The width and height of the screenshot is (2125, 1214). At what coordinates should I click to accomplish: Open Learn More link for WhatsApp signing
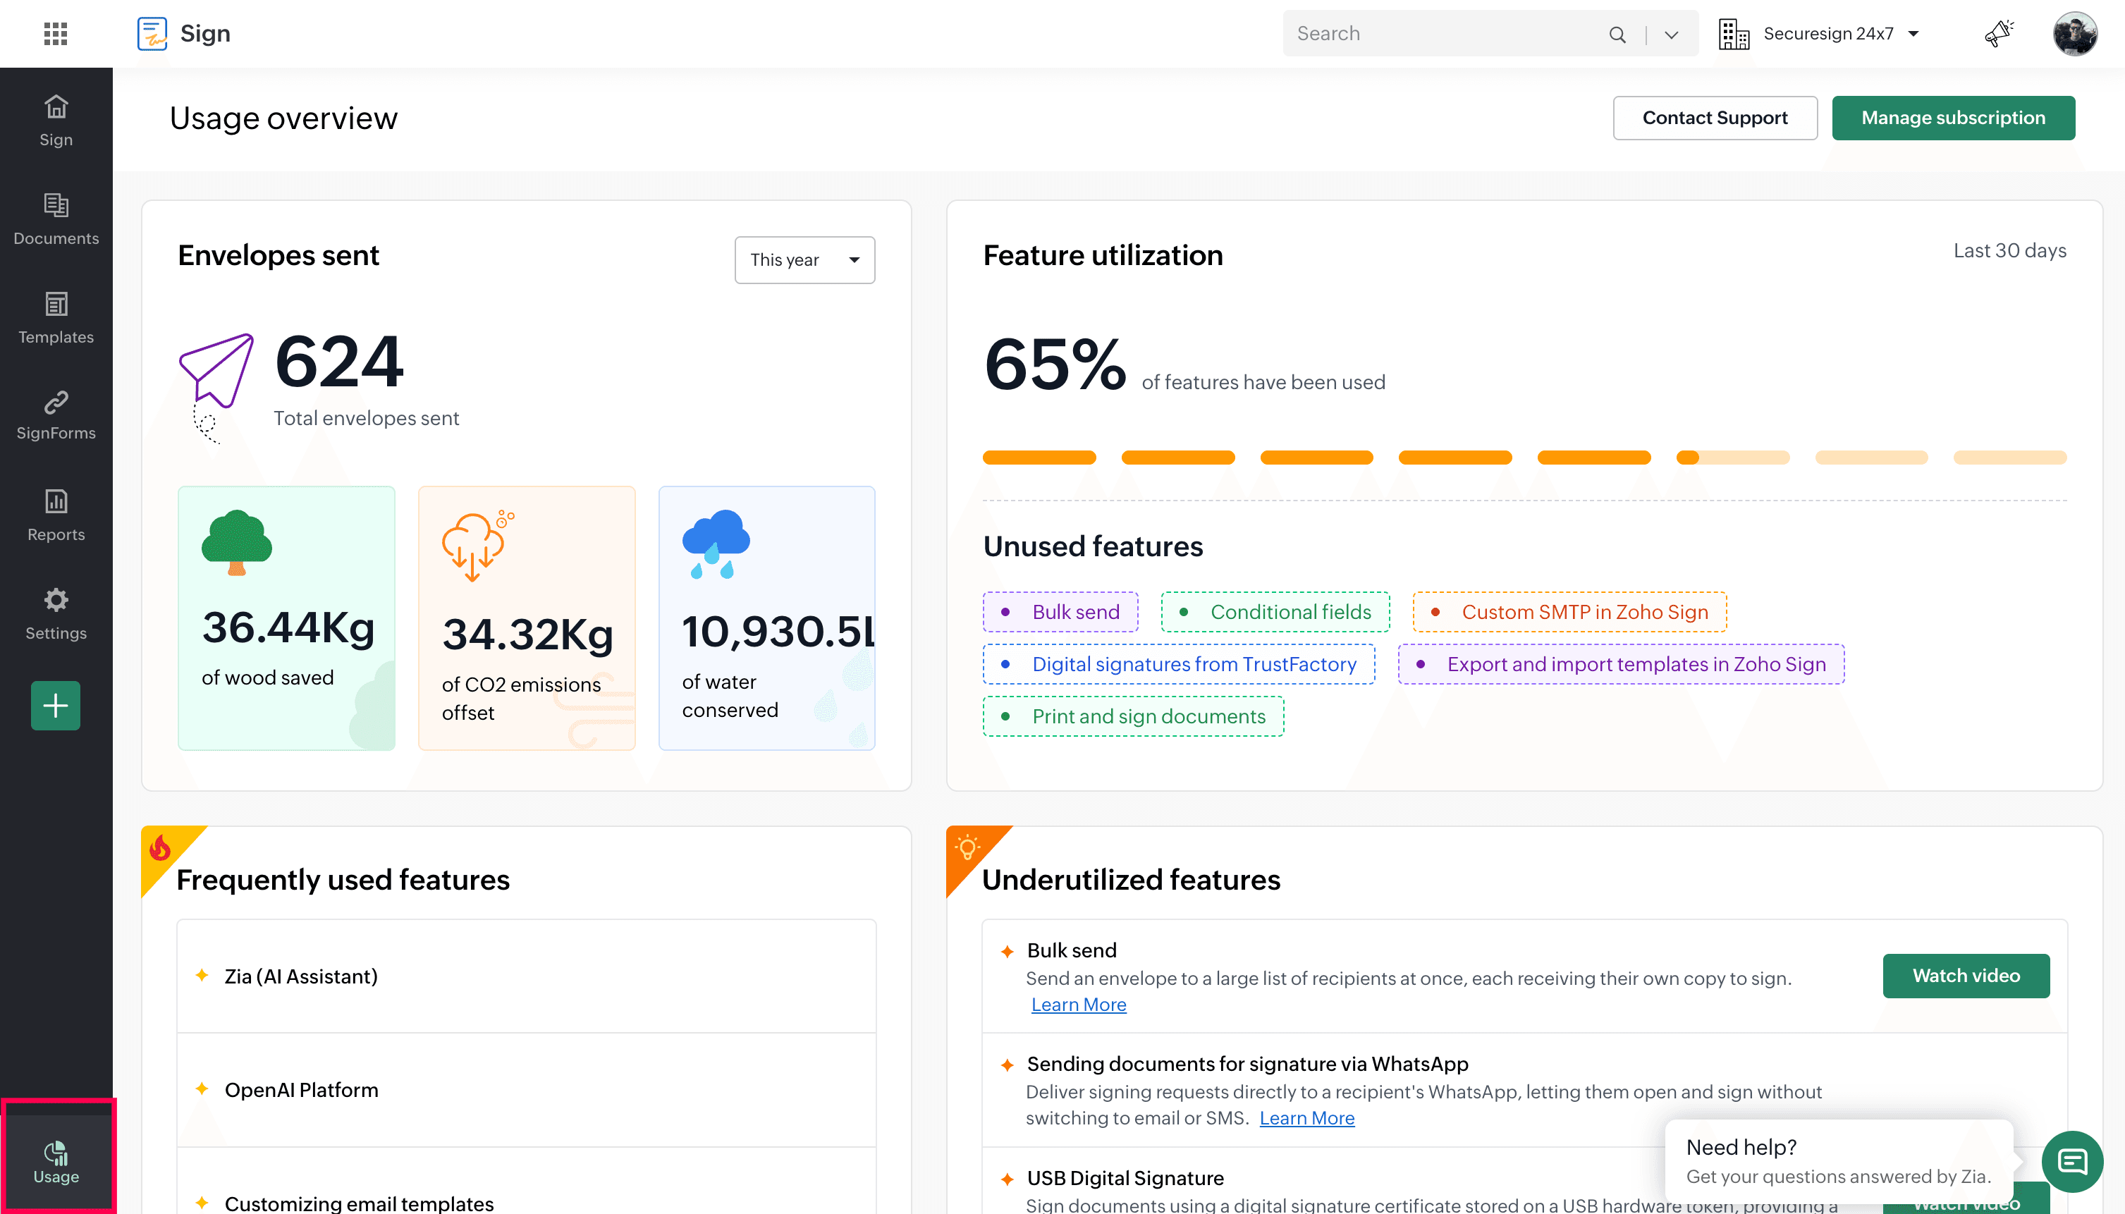pos(1306,1118)
